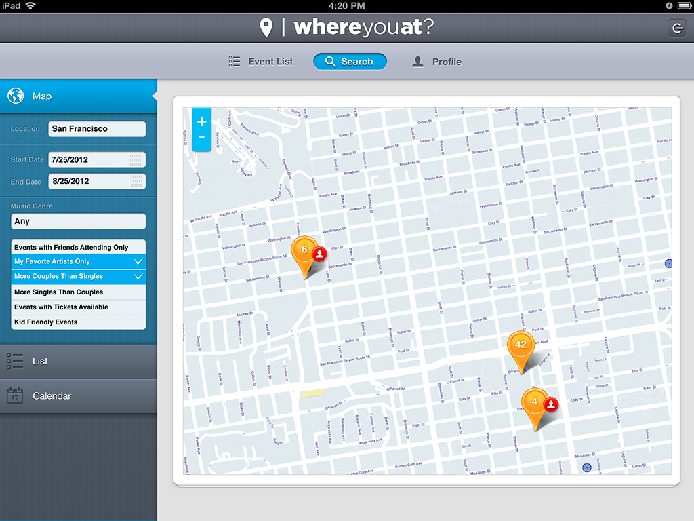Image resolution: width=694 pixels, height=521 pixels.
Task: Open the Event List tab
Action: [x=261, y=62]
